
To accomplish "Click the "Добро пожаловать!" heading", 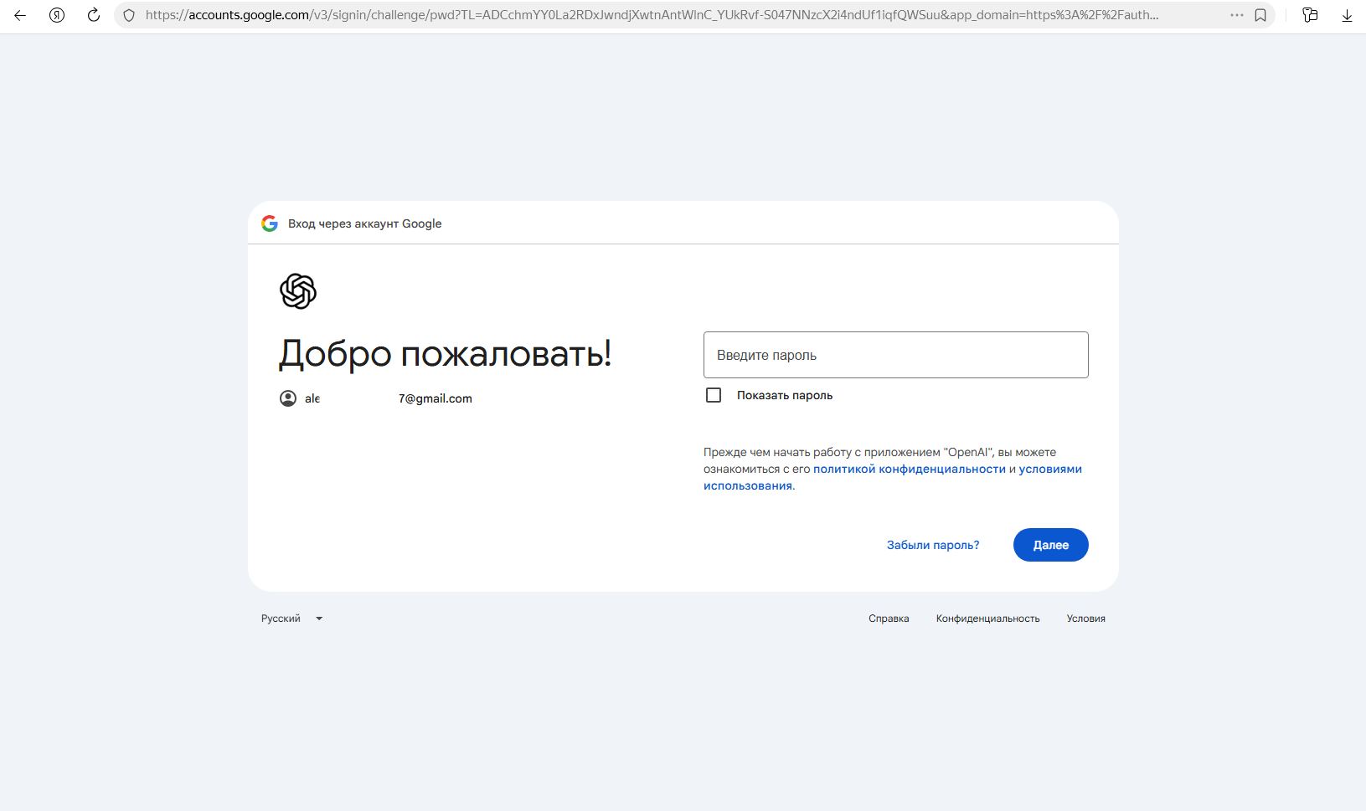I will [x=445, y=353].
